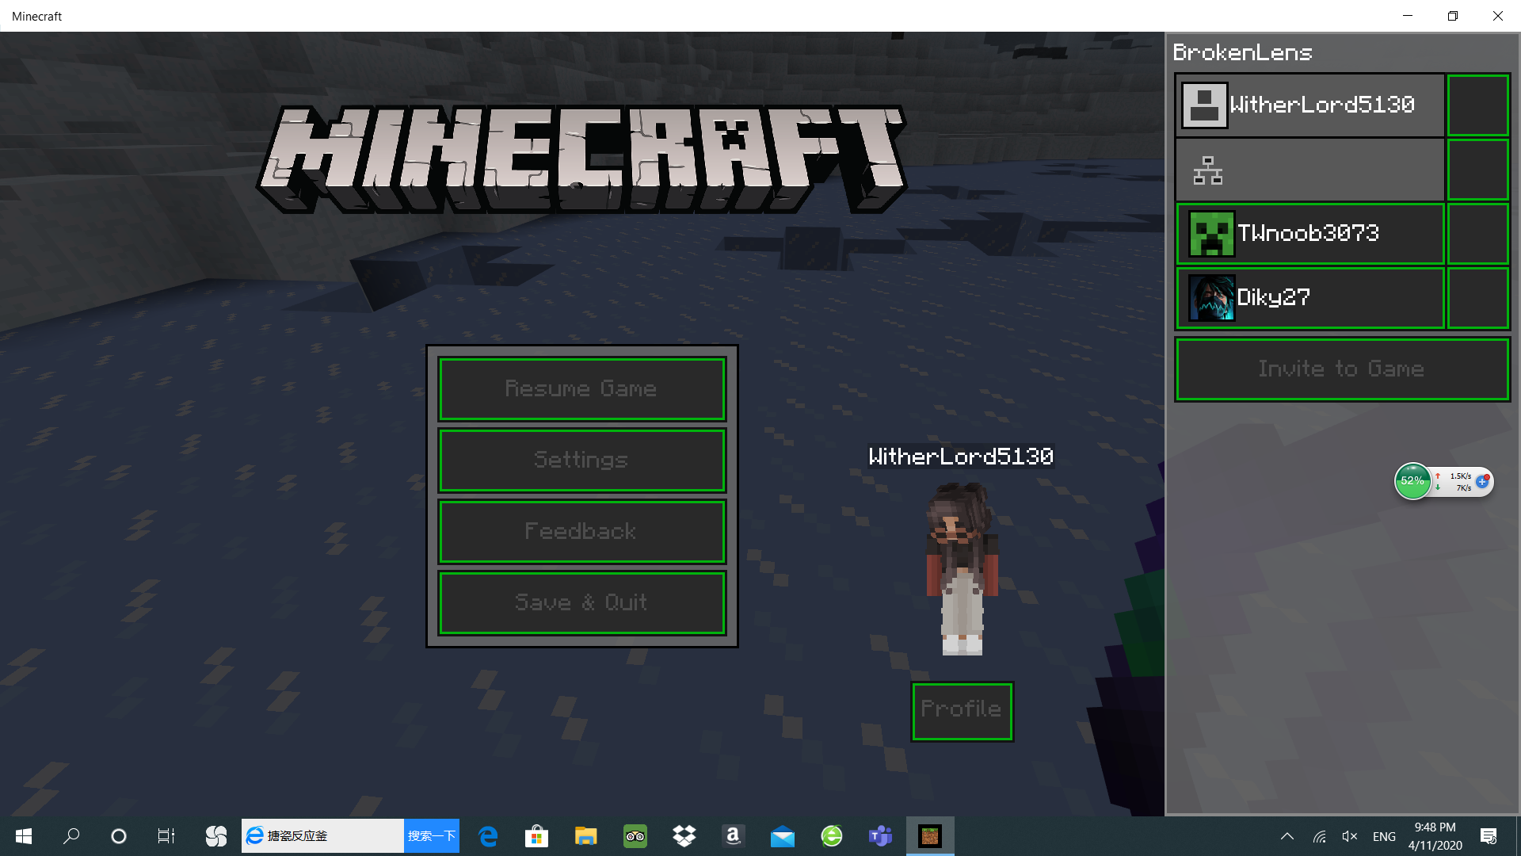This screenshot has width=1521, height=856.
Task: Click the taskbar search input field
Action: [x=323, y=836]
